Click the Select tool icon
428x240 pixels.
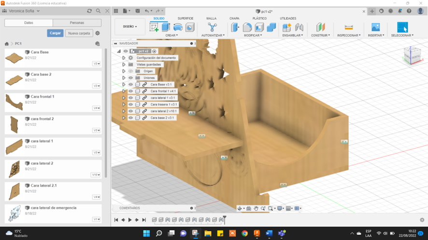pyautogui.click(x=402, y=27)
